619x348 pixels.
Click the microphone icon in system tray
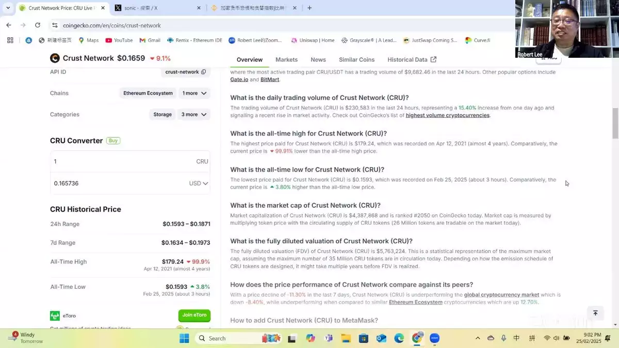point(504,338)
